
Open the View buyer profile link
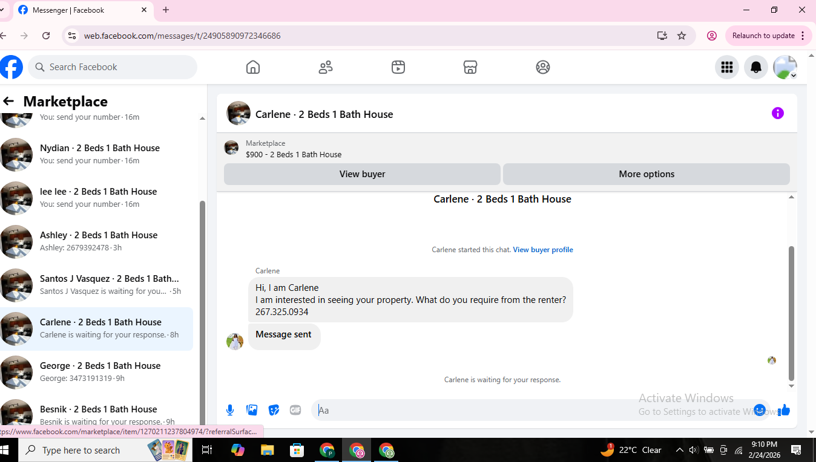[x=543, y=250]
